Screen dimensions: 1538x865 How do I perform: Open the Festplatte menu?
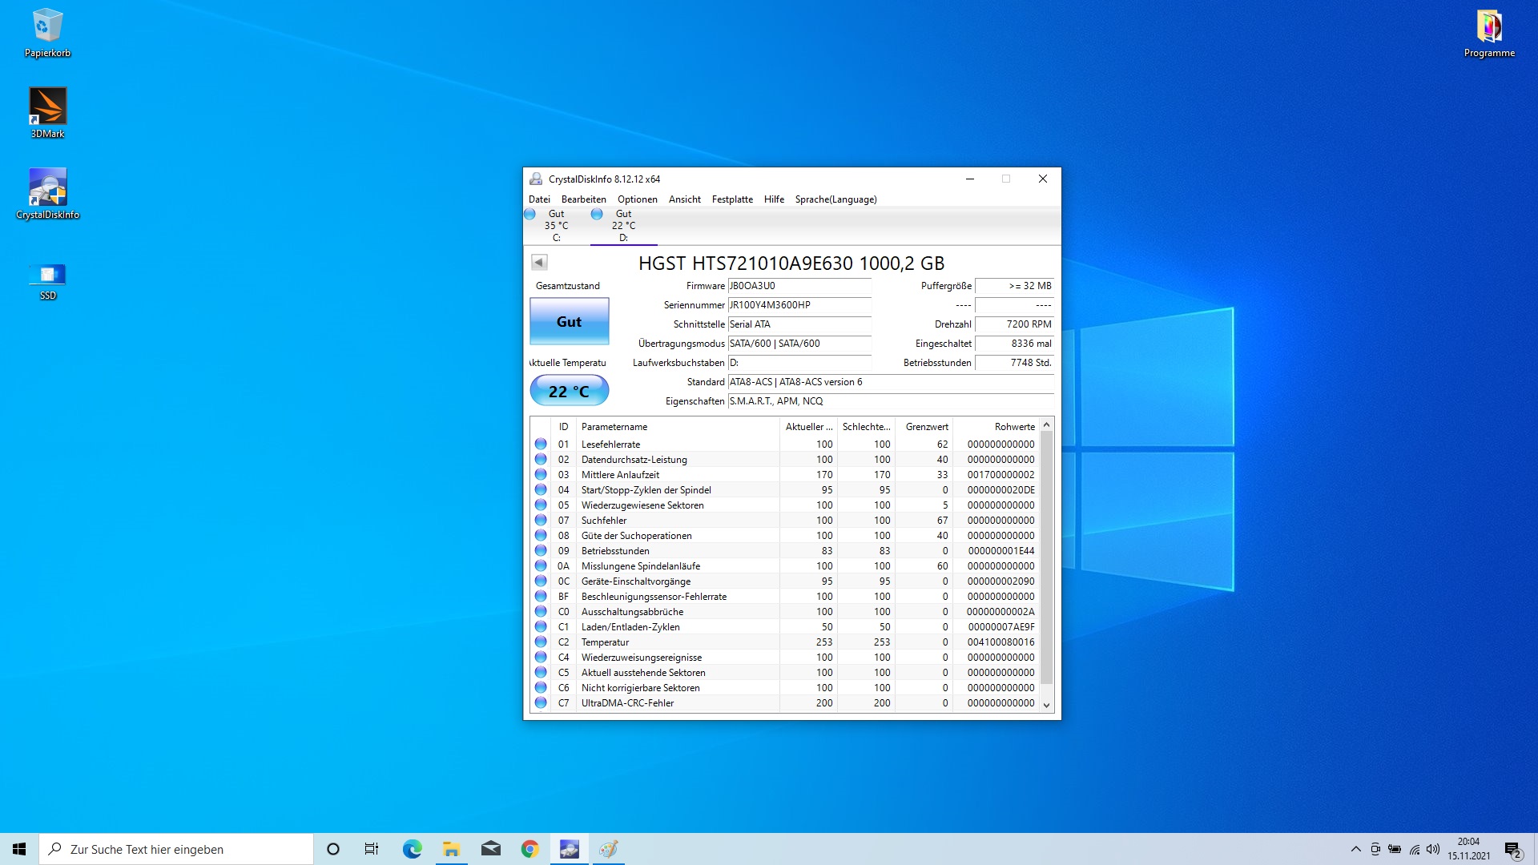click(x=732, y=199)
